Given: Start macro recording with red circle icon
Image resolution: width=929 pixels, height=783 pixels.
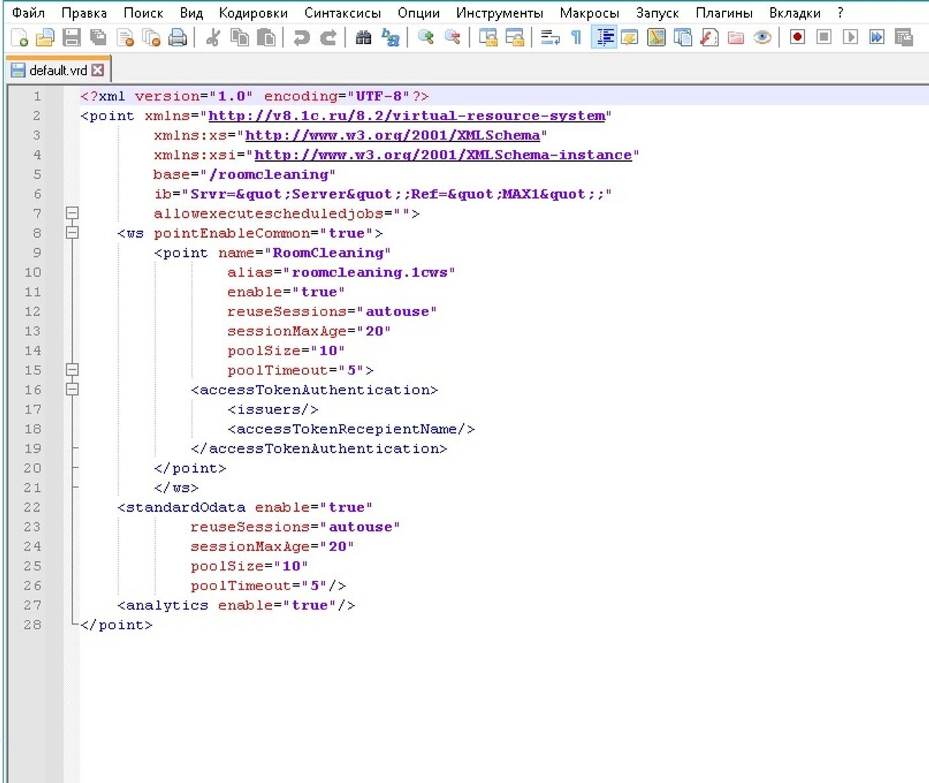Looking at the screenshot, I should pos(797,38).
